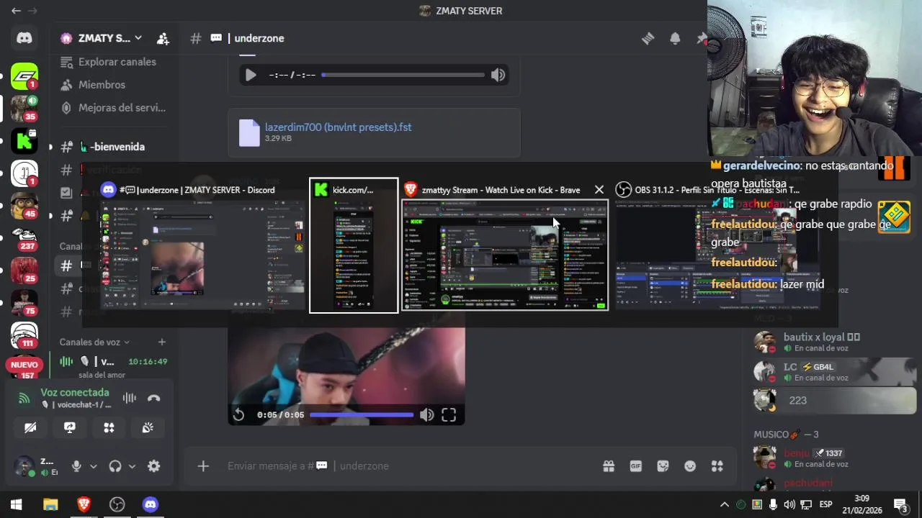The height and width of the screenshot is (518, 922).
Task: Open the emoji picker
Action: [690, 466]
